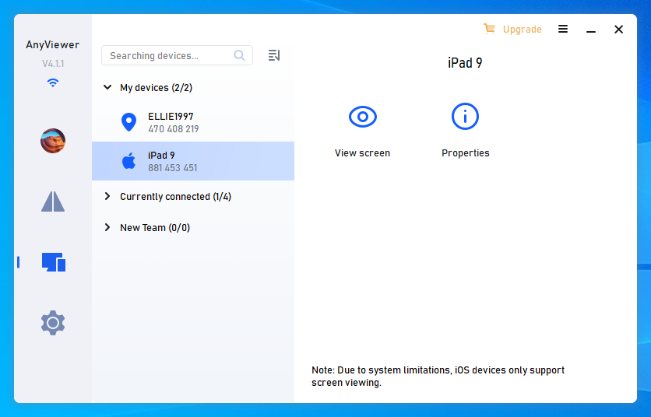Expand the Currently connected group
This screenshot has height=417, width=651.
click(107, 196)
